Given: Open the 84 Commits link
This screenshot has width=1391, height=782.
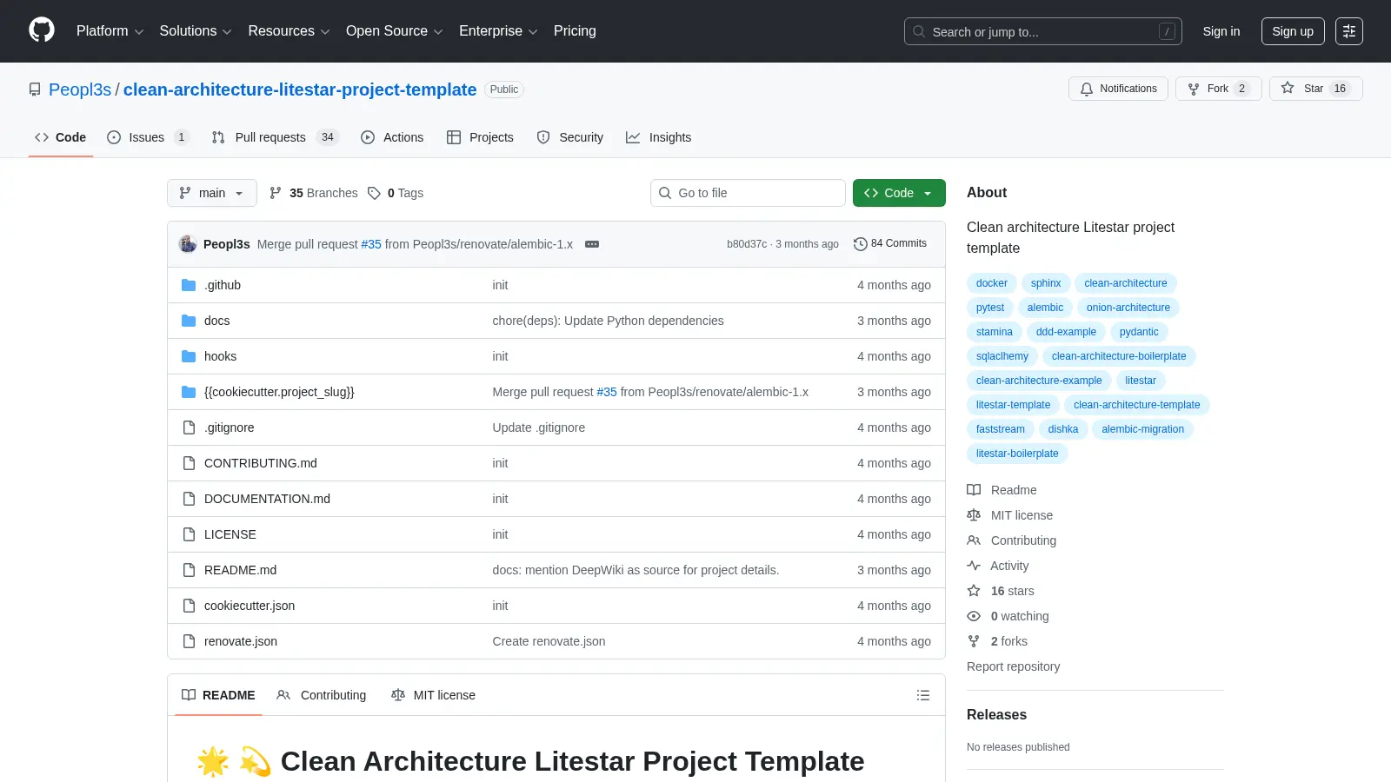Looking at the screenshot, I should click(890, 244).
